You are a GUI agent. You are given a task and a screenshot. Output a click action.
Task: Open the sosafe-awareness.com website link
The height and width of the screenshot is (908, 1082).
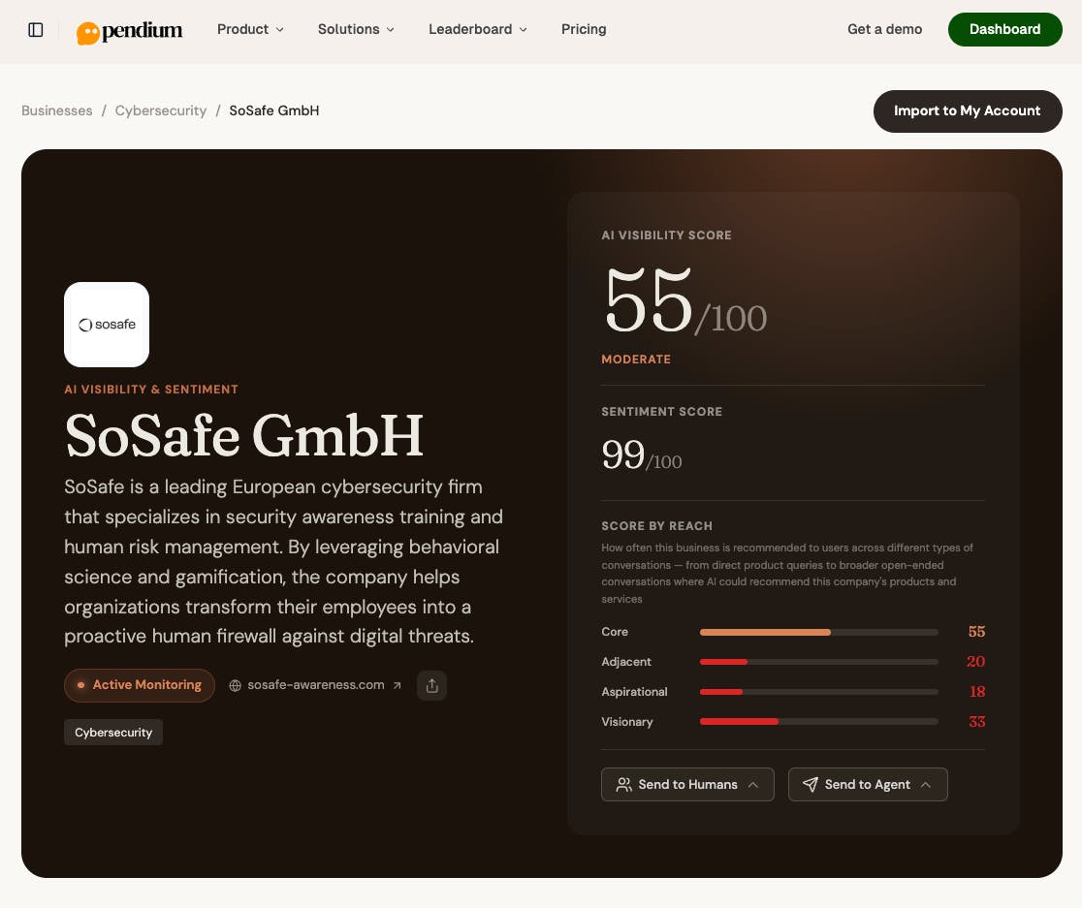point(316,685)
